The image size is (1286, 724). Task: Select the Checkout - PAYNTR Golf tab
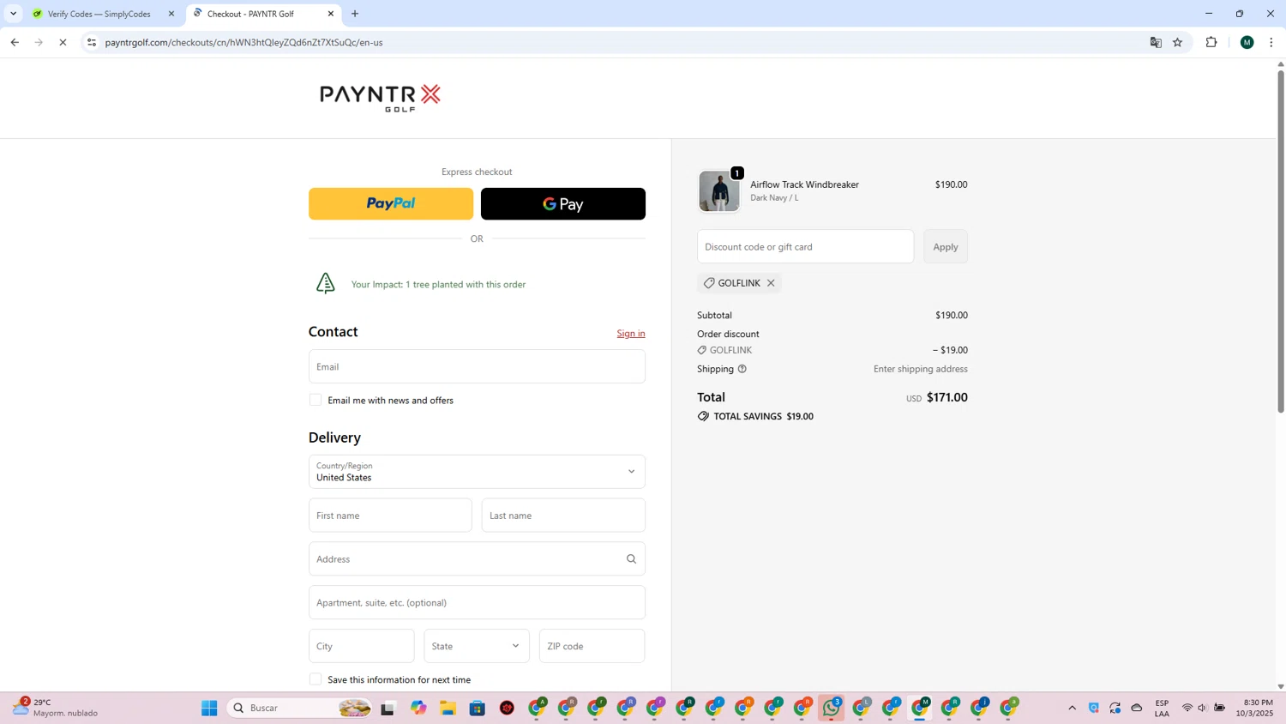coord(250,14)
